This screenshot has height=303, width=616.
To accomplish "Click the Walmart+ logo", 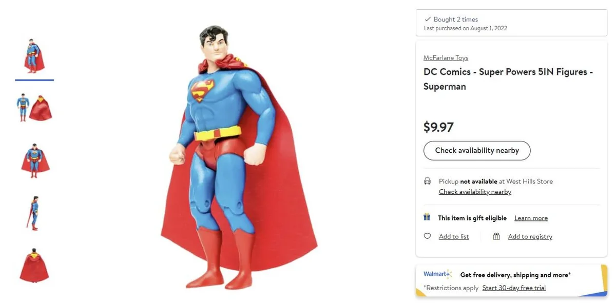I will point(437,273).
